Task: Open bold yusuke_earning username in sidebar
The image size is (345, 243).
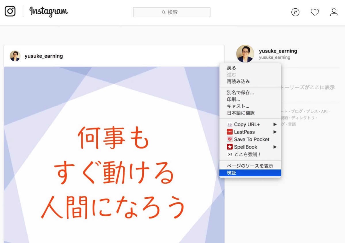Action: click(x=278, y=51)
